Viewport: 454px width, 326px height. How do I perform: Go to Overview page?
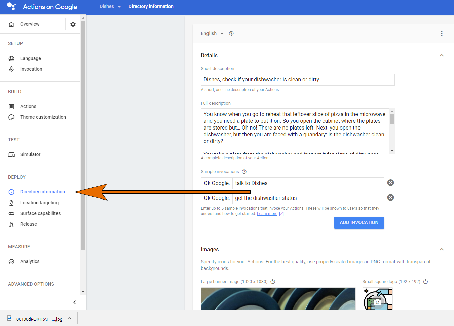click(x=30, y=24)
